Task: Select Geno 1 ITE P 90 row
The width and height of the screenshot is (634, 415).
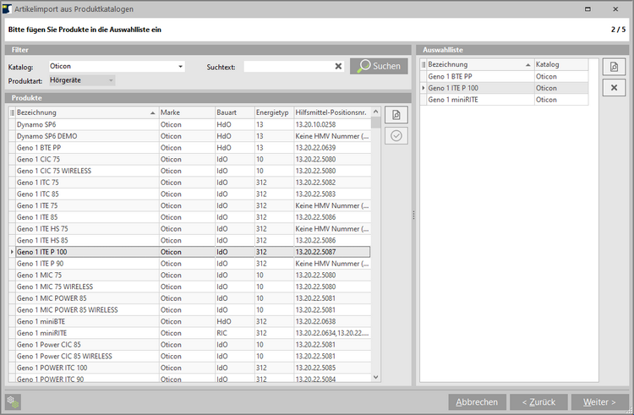Action: [189, 264]
